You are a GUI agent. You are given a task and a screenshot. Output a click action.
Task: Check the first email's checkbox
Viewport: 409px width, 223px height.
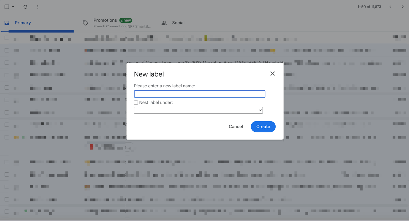6,38
